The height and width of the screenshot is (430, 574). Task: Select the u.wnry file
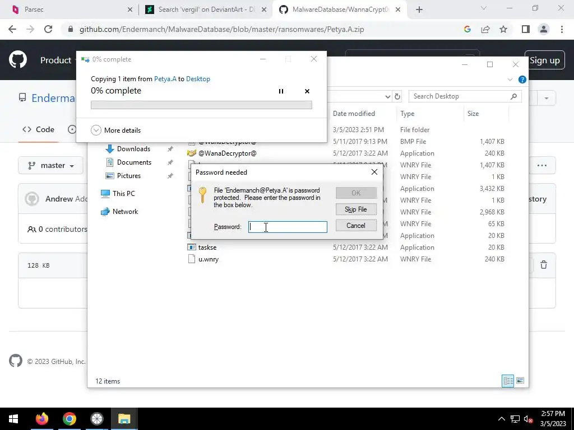(209, 259)
